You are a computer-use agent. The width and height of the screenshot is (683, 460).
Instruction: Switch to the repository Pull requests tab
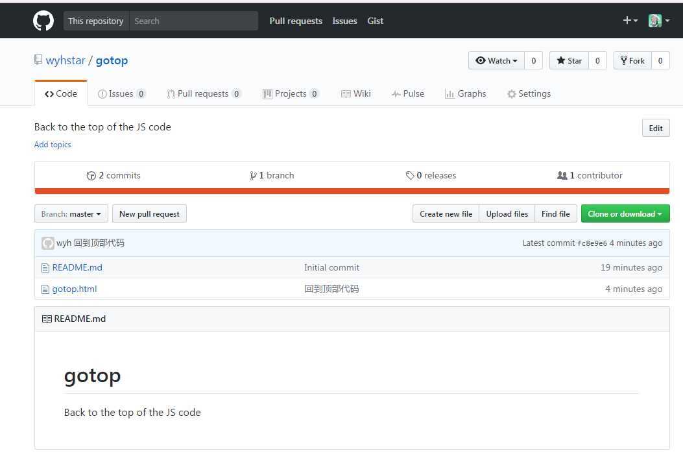point(204,93)
